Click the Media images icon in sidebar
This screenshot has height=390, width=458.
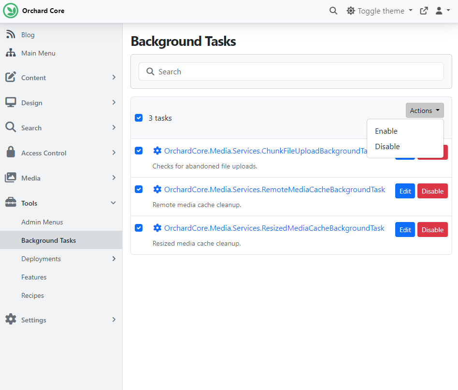click(x=11, y=178)
